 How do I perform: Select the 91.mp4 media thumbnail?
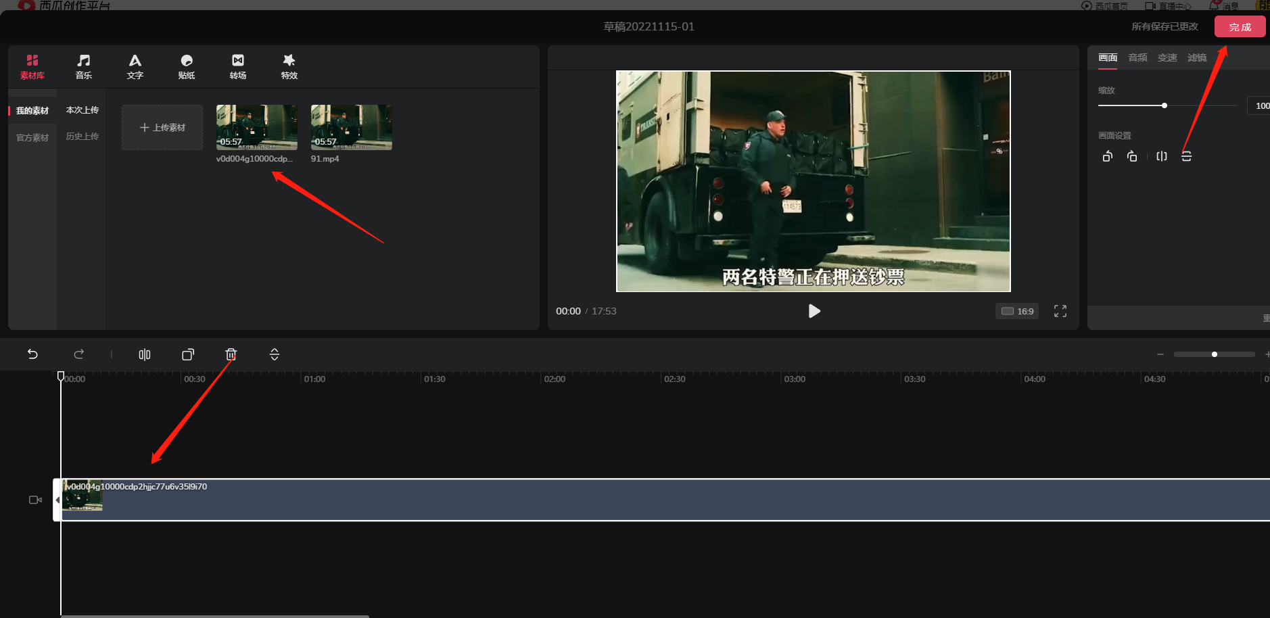pyautogui.click(x=351, y=127)
